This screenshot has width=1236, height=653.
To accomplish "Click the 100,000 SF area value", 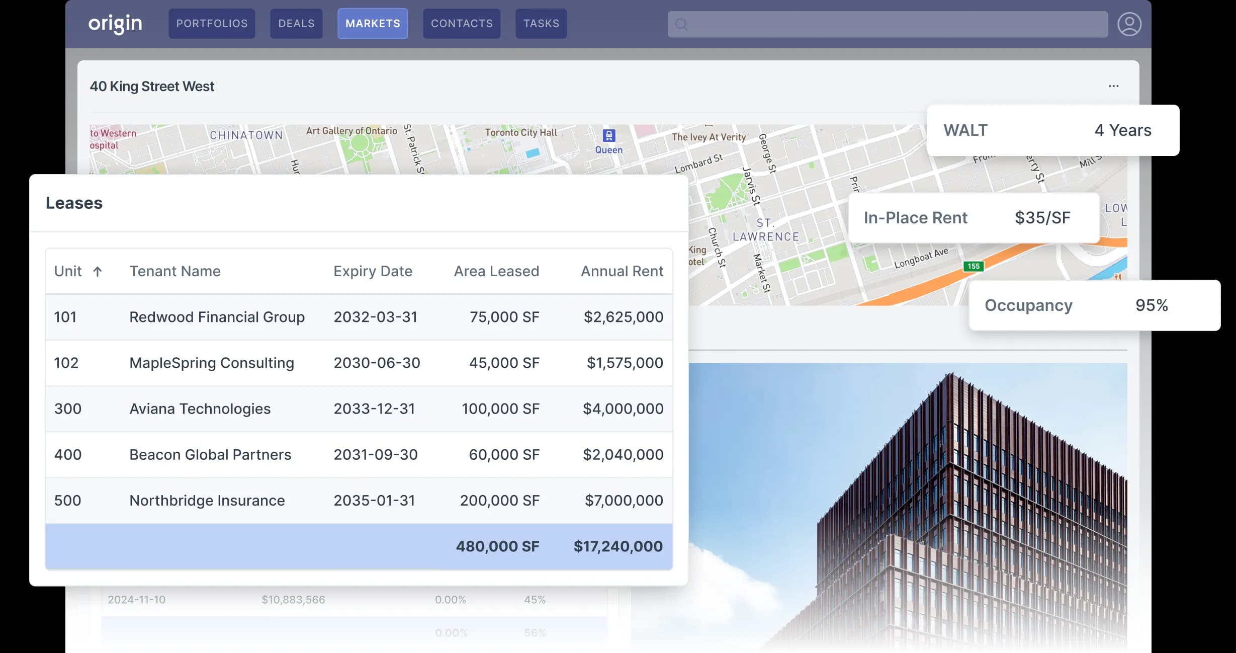I will click(x=500, y=409).
